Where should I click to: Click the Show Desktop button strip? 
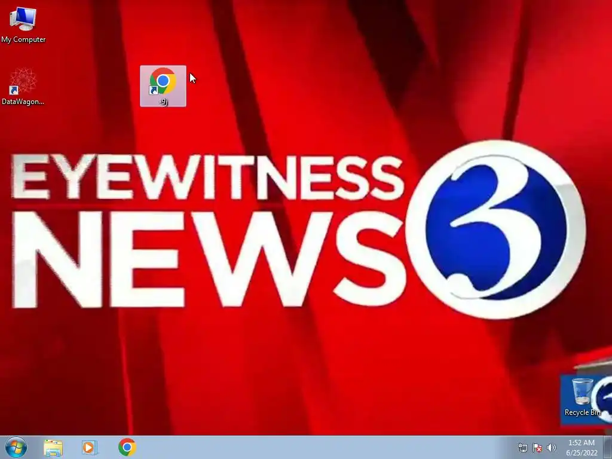pos(608,447)
